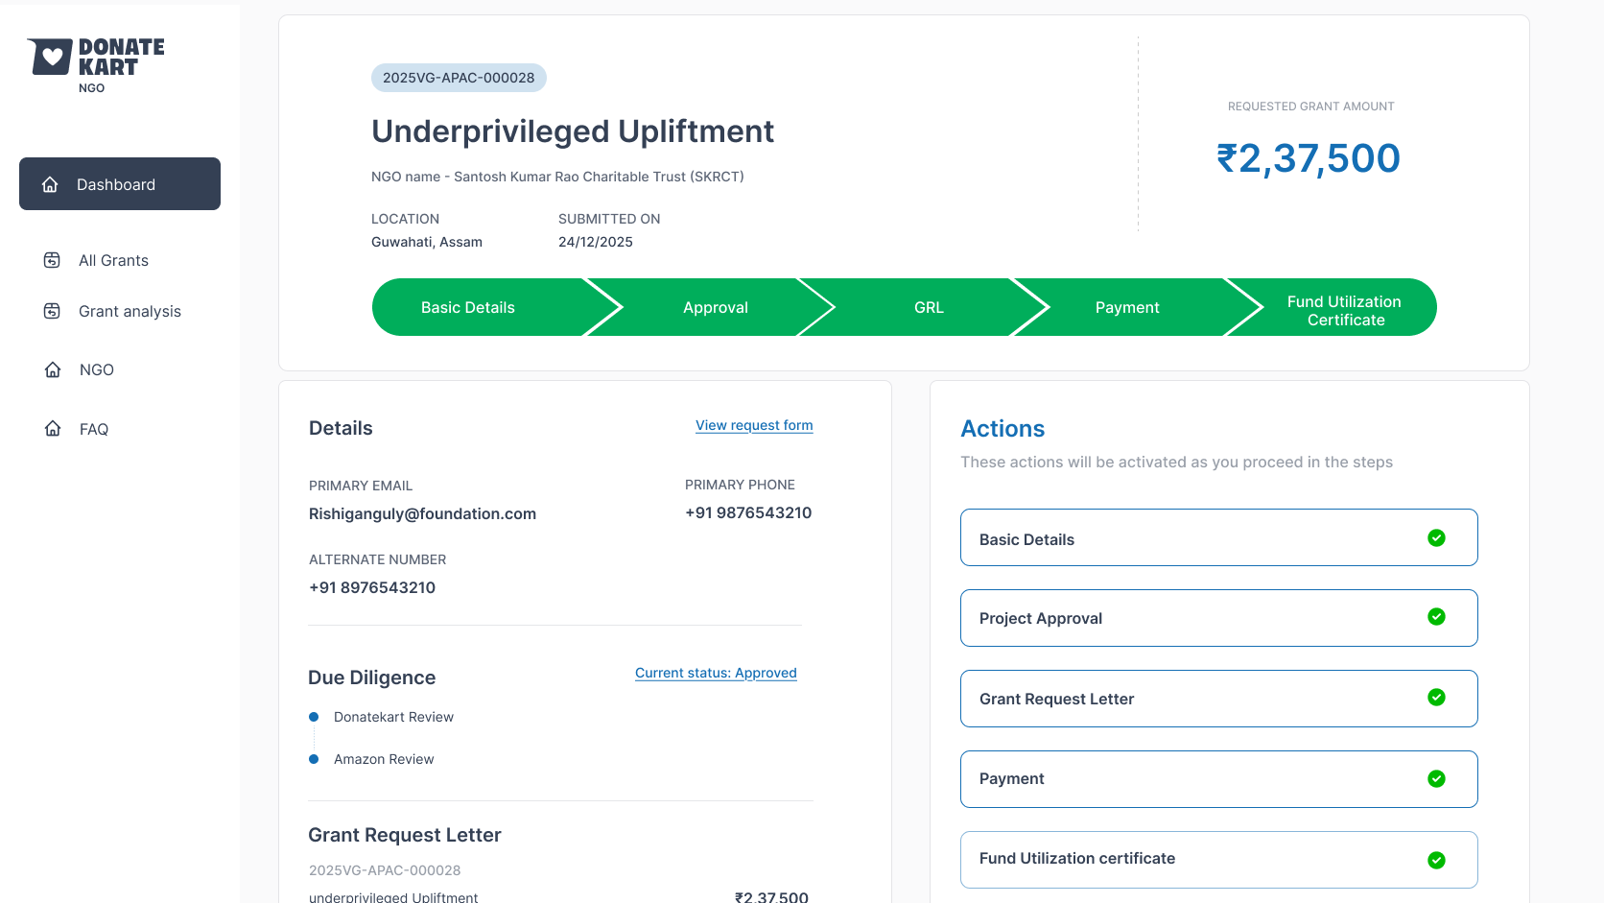Click alternate number +91 8976543210
1604x903 pixels.
(372, 587)
